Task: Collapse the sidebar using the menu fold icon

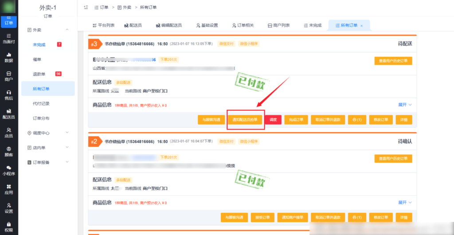Action: [85, 8]
